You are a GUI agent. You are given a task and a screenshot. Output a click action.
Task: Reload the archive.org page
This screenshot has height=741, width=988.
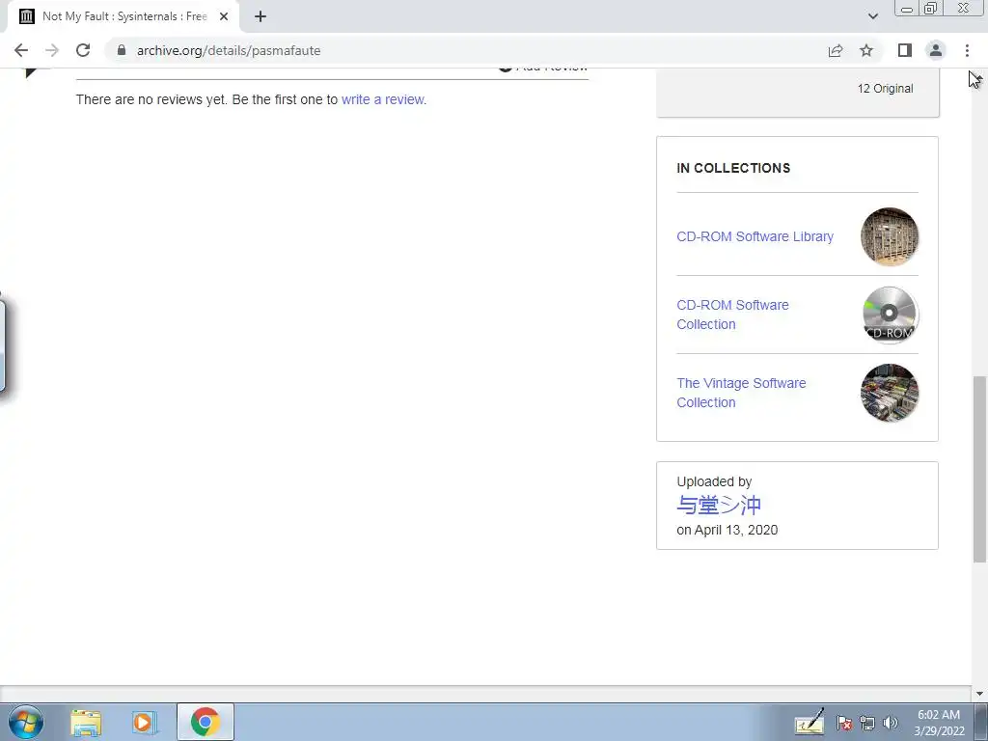pos(83,50)
